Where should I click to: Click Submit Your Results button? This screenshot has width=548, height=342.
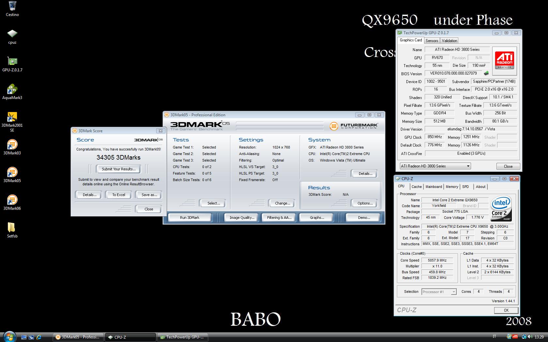click(x=118, y=169)
